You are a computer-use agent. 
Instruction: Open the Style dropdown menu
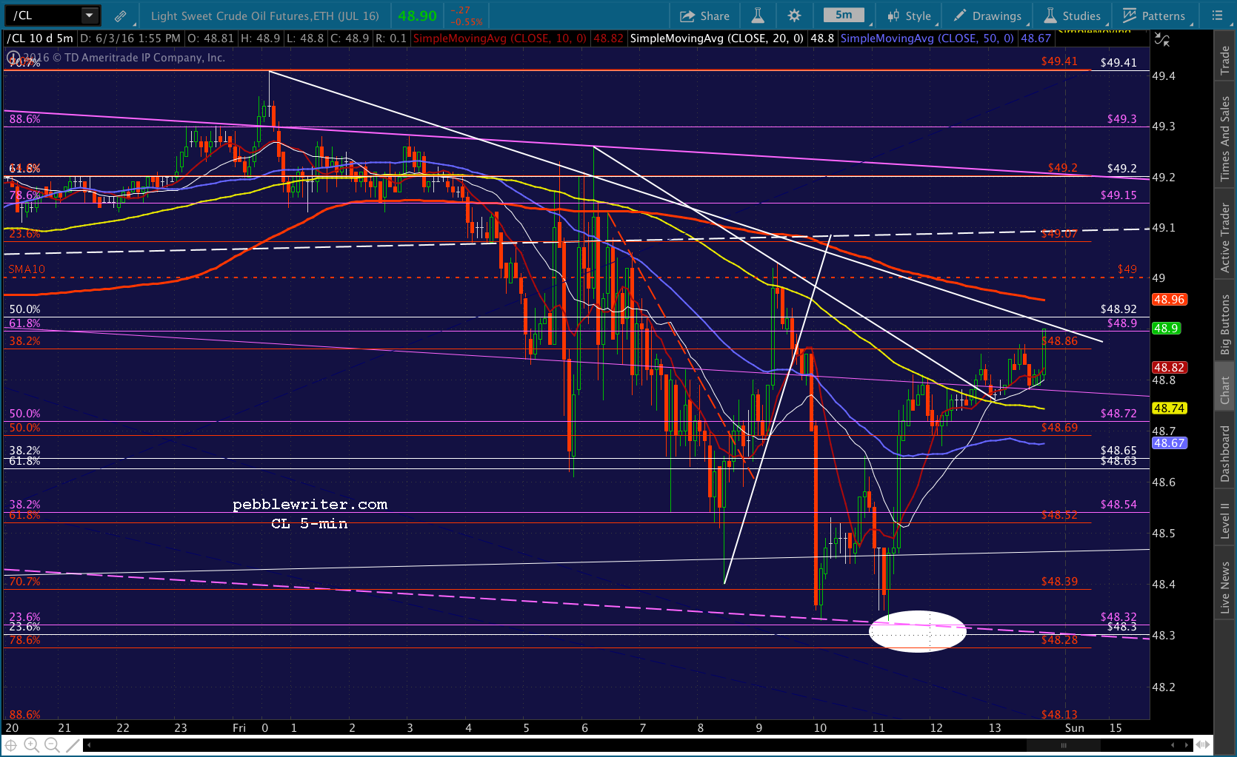910,16
